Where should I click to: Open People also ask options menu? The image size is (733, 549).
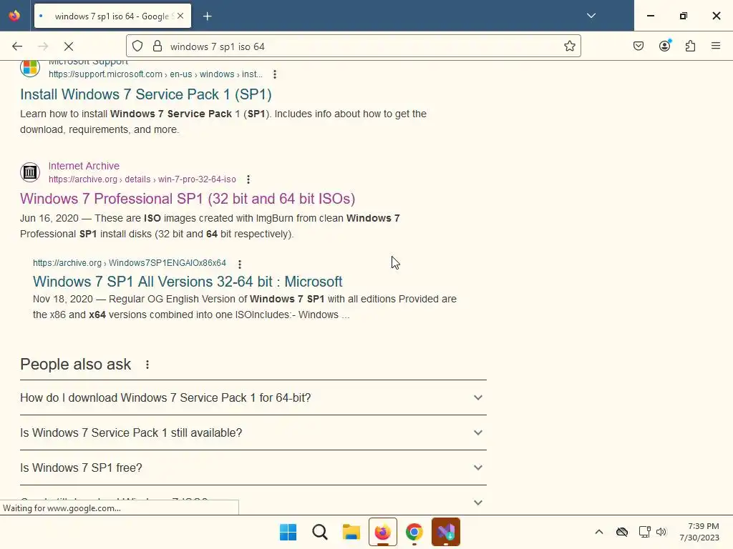coord(147,365)
